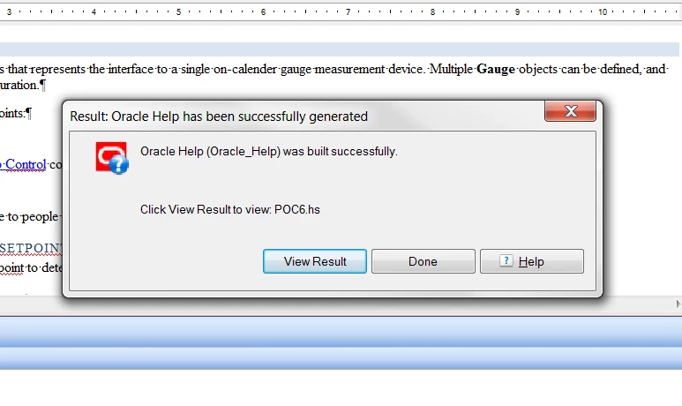The image size is (682, 406).
Task: Click the dialog title 'Result: Oracle Help has been successfully generated'
Action: click(x=219, y=117)
